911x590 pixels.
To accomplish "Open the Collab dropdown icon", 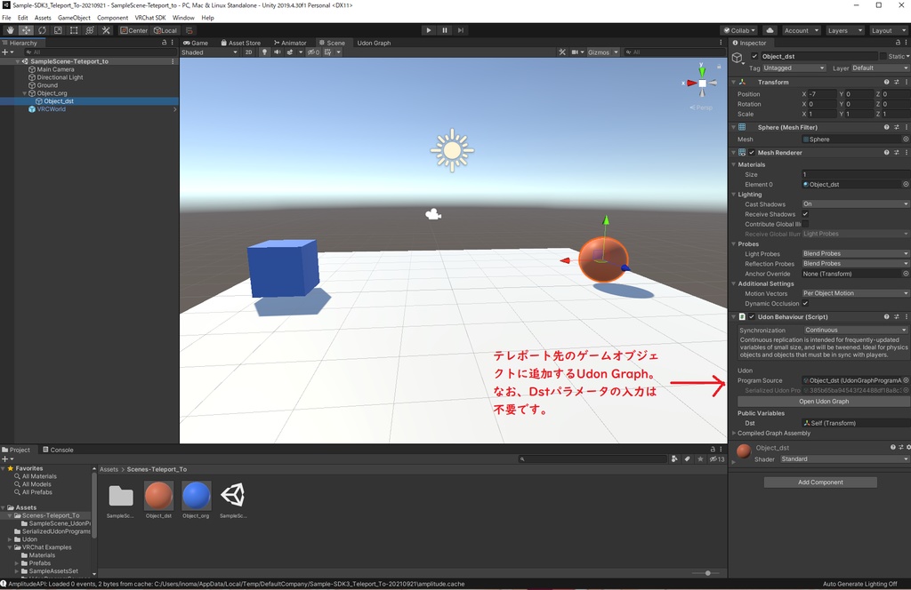I will tap(752, 29).
